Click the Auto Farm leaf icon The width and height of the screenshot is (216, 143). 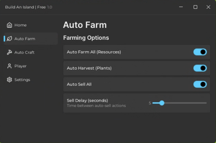click(x=9, y=39)
